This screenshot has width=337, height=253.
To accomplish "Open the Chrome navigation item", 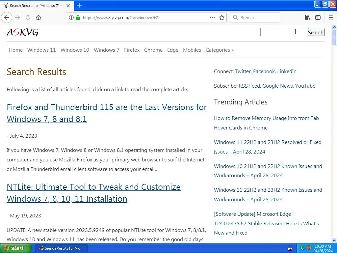I will [x=153, y=50].
